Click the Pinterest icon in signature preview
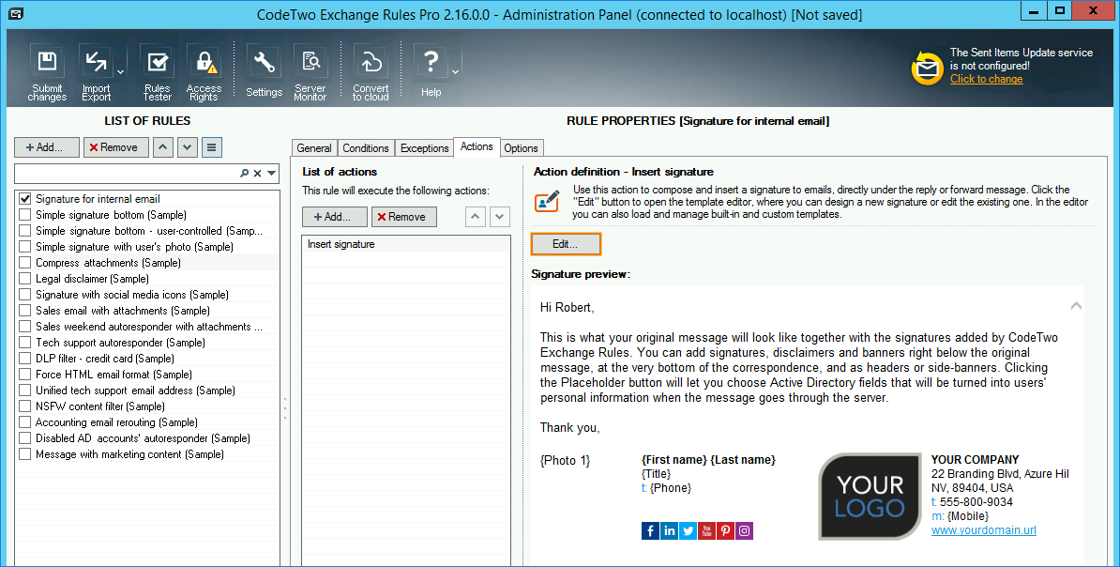The height and width of the screenshot is (567, 1120). coord(725,530)
